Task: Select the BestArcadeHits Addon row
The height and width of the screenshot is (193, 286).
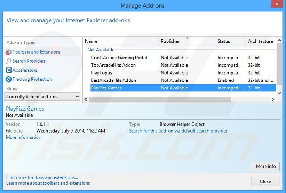Action: [183, 80]
